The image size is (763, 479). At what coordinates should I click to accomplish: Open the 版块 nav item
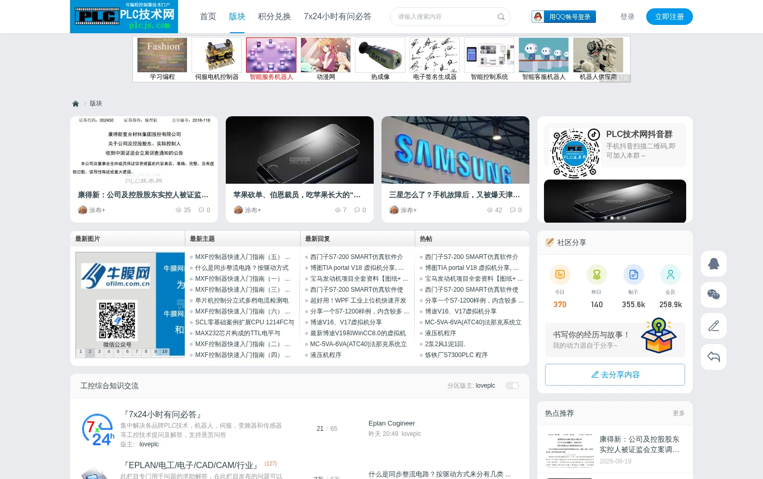tap(237, 17)
